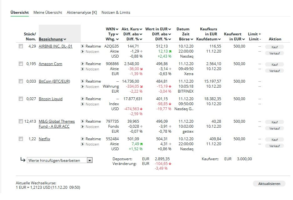The height and width of the screenshot is (200, 293).
Task: Click Realtime arrow icon for BitCoin (BTC/EUR)
Action: 83,81
